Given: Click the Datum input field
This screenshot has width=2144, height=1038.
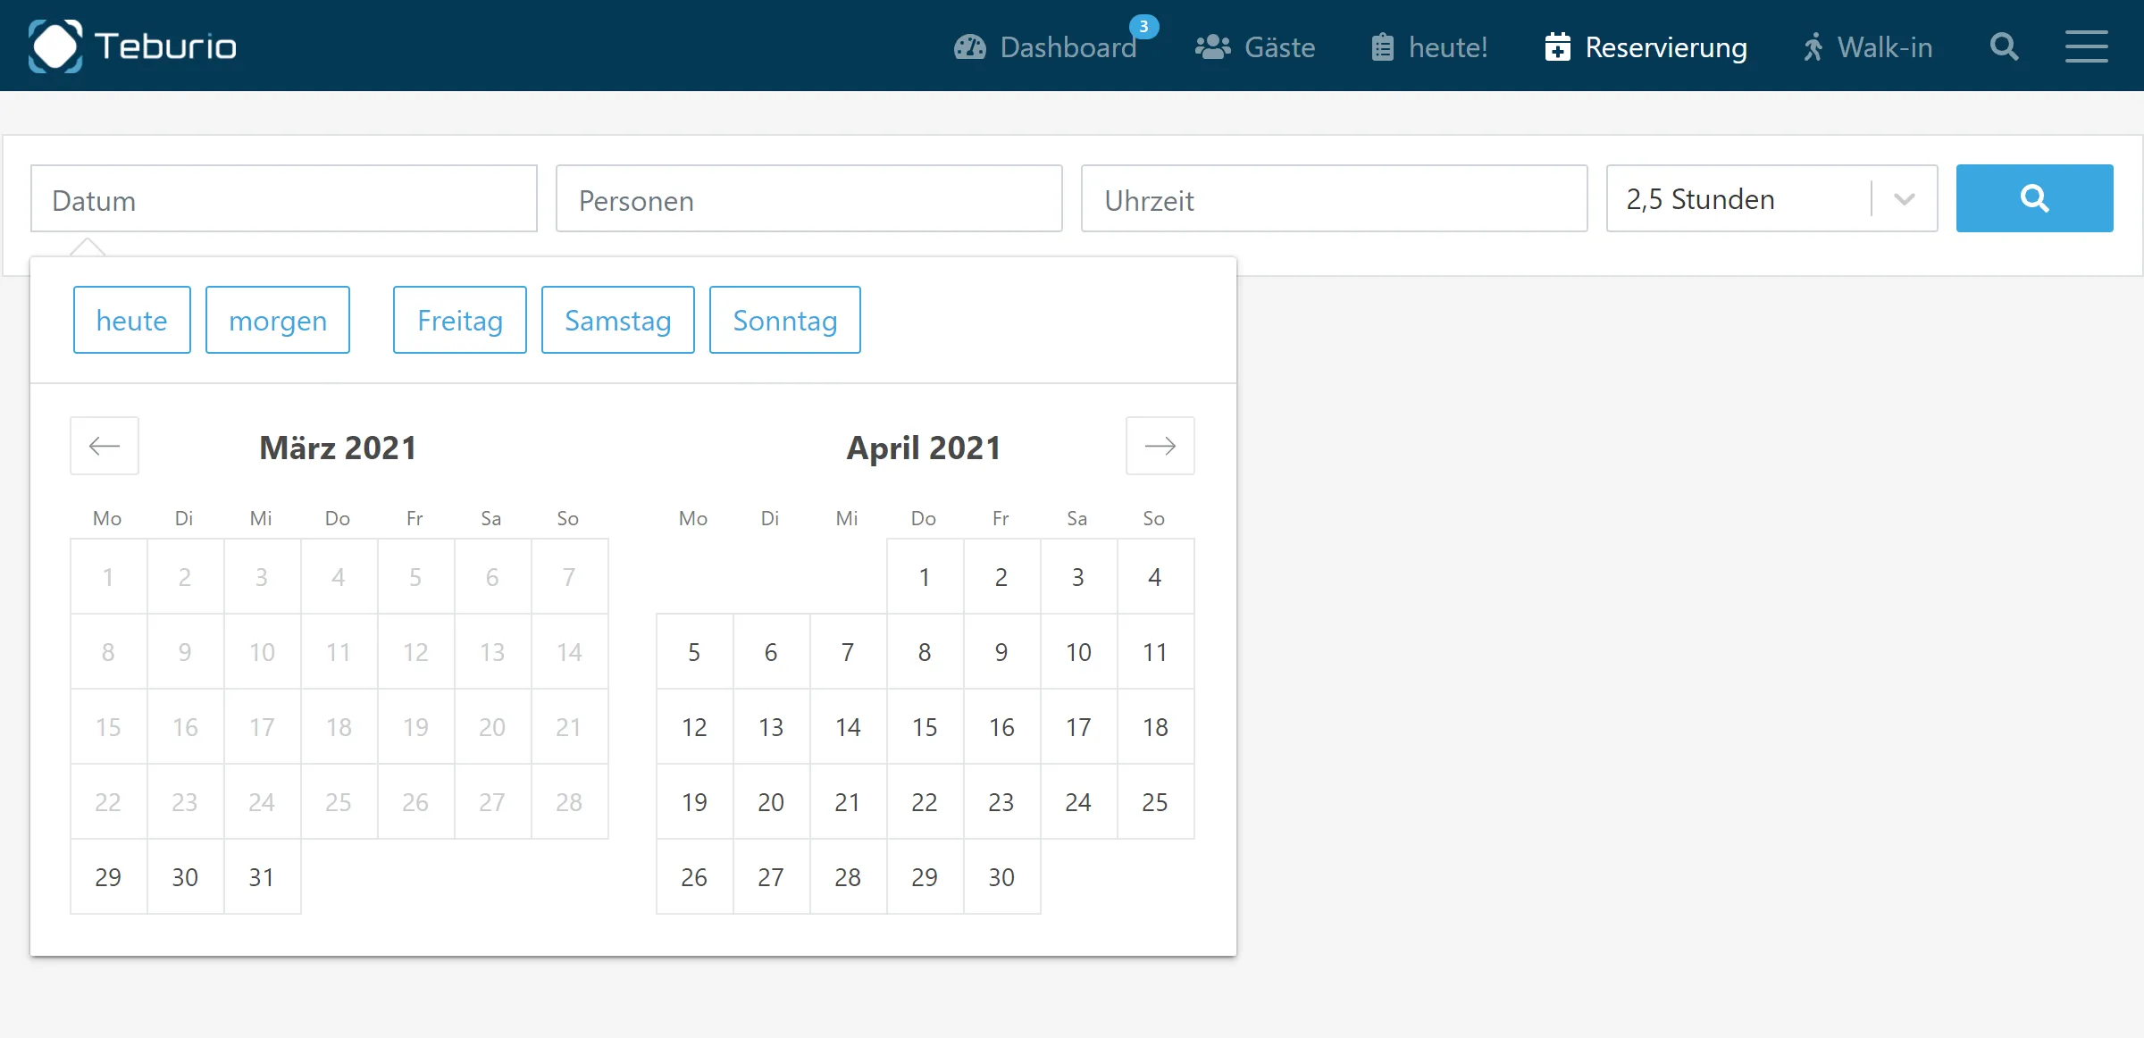Looking at the screenshot, I should pyautogui.click(x=284, y=198).
